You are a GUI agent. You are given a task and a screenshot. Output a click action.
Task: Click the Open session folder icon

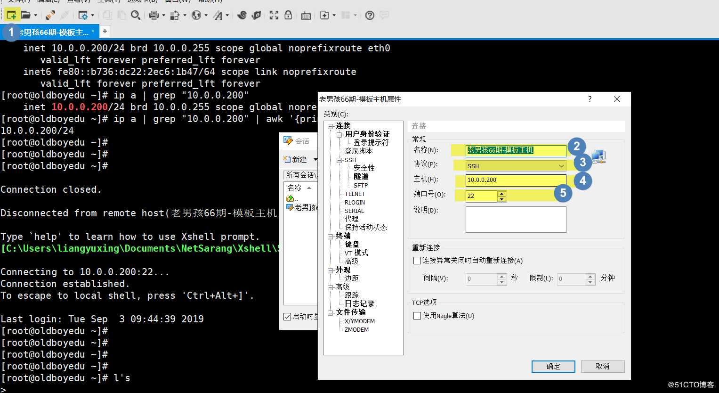pyautogui.click(x=26, y=16)
